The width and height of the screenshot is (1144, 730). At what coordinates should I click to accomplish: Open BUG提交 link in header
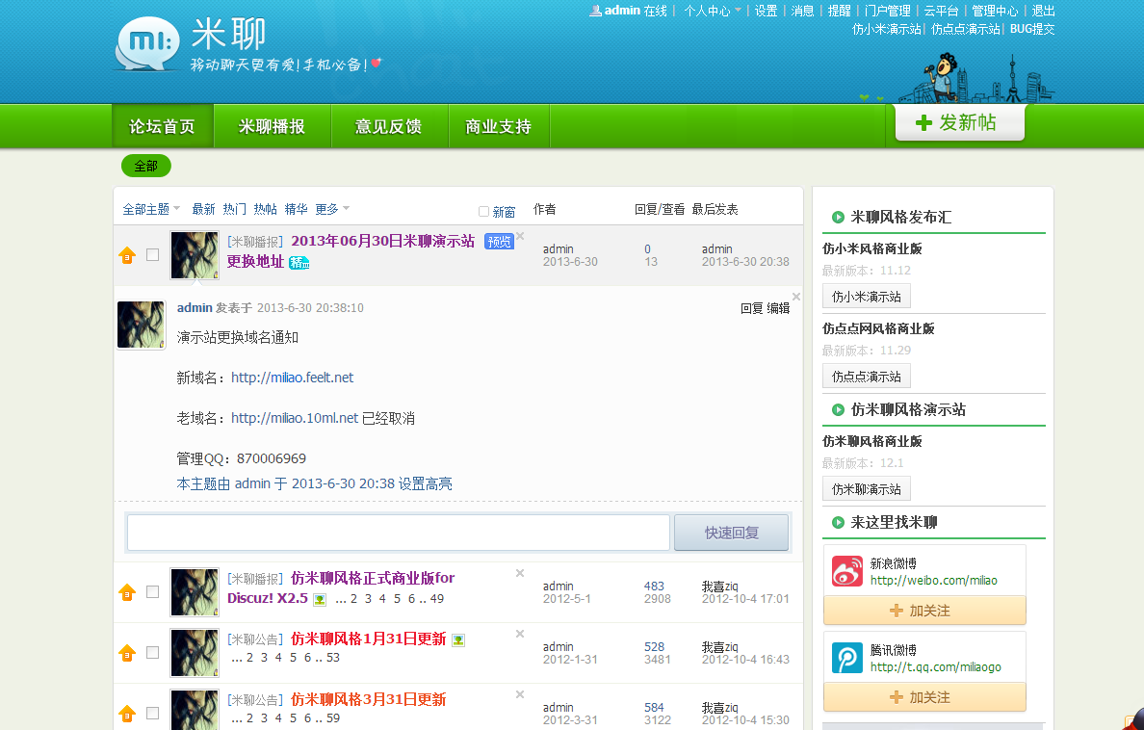[1032, 29]
